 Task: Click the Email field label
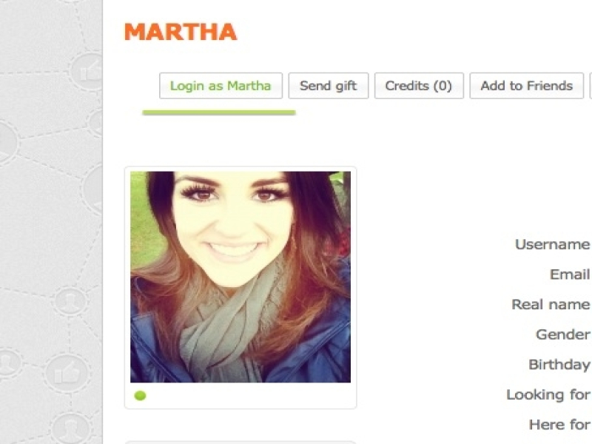(x=570, y=275)
